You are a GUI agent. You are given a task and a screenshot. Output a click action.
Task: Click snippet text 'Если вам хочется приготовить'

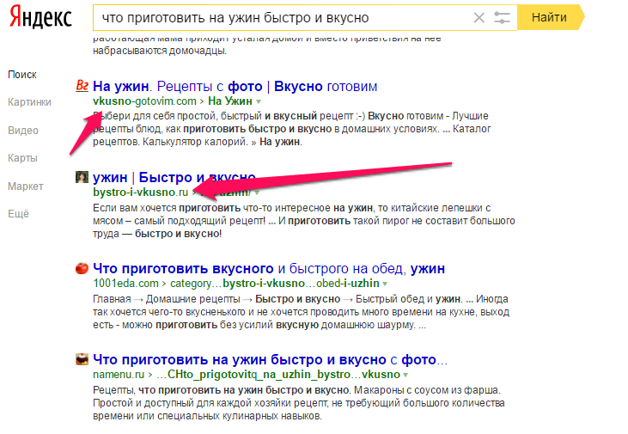pyautogui.click(x=167, y=208)
